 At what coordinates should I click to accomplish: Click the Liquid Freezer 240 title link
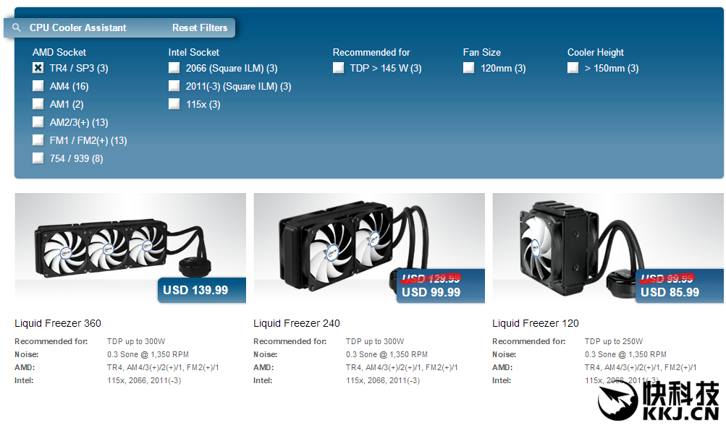click(x=297, y=323)
